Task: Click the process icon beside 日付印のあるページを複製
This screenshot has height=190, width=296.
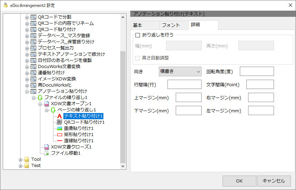Action: click(33, 60)
